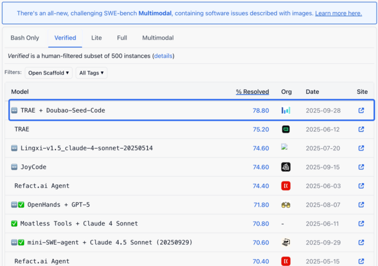378x266 pixels.
Task: Click the OpenHands org hands icon
Action: 286,205
